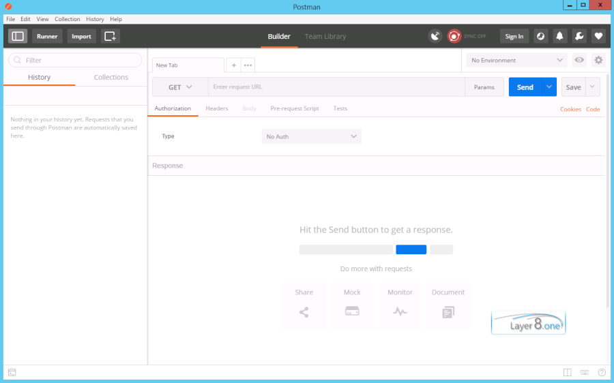614x383 pixels.
Task: Select the History sidebar tab
Action: (x=39, y=77)
